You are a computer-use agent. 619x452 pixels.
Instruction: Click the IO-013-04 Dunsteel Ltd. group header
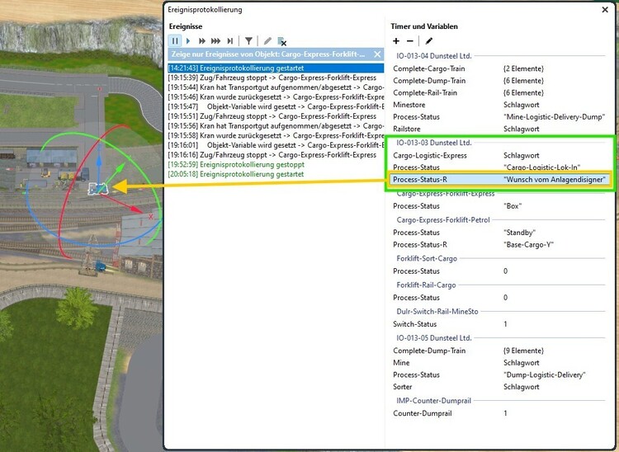[x=434, y=56]
